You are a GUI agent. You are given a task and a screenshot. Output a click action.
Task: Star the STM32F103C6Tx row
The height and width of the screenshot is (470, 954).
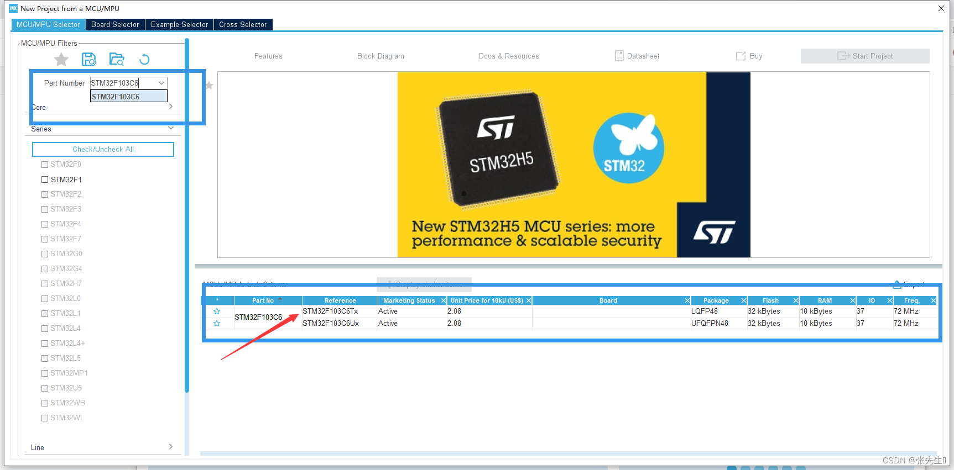[217, 311]
